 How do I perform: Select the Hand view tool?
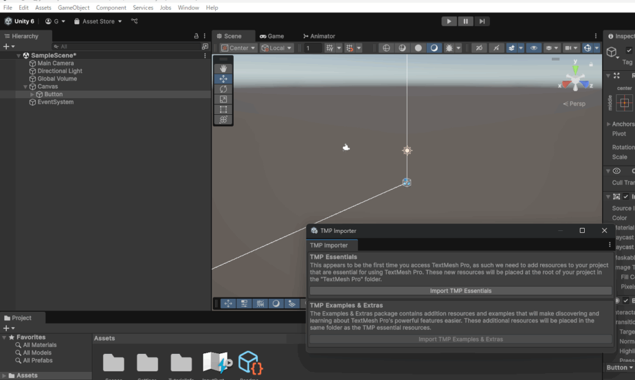pos(223,68)
